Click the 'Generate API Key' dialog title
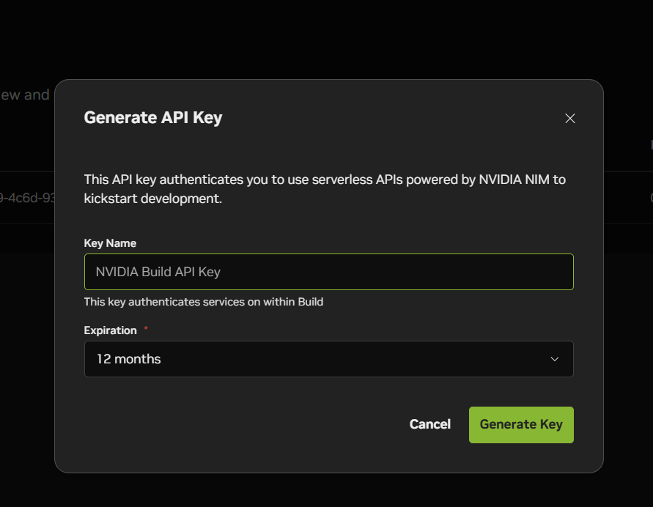Viewport: 653px width, 507px height. 153,118
